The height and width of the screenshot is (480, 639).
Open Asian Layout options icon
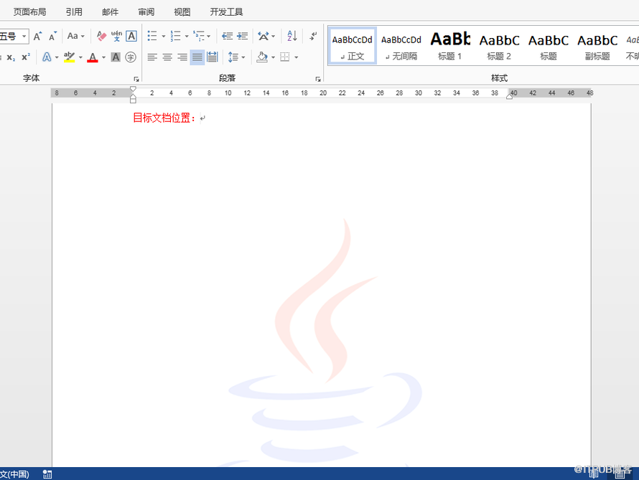[x=263, y=37]
